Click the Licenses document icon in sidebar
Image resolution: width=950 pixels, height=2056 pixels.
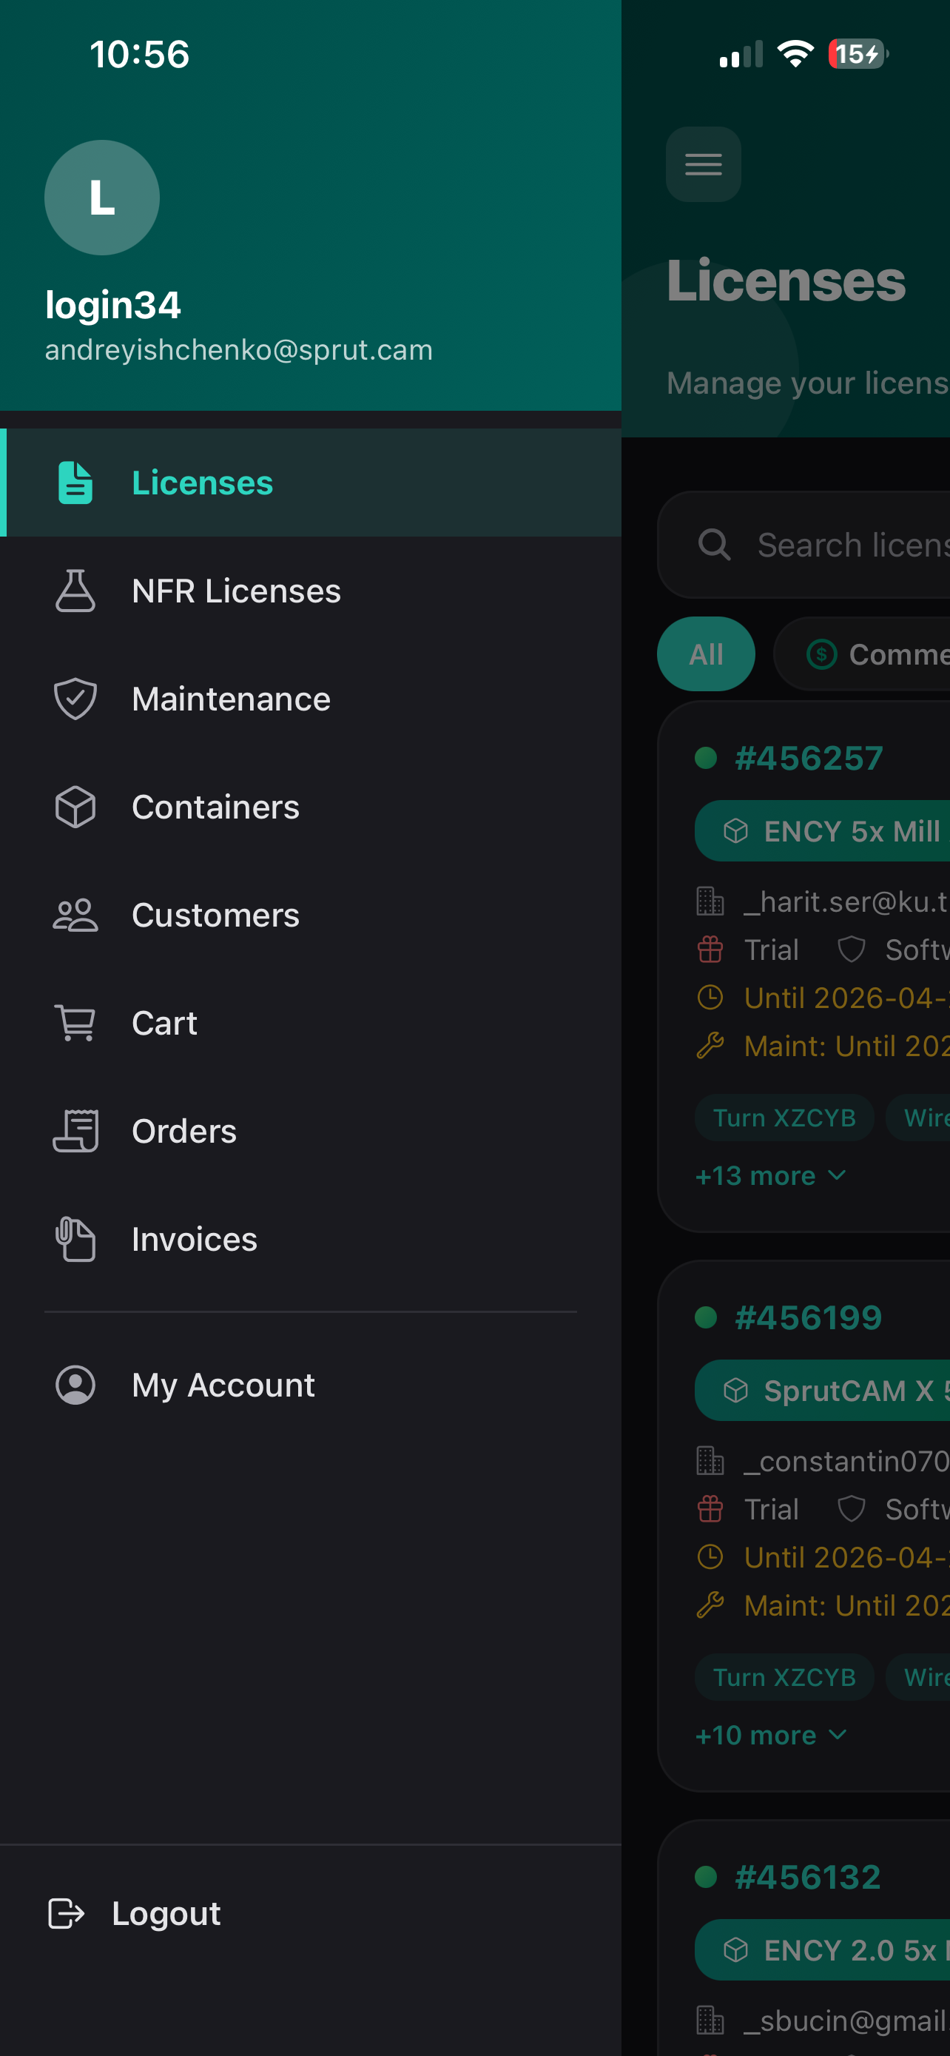[75, 483]
